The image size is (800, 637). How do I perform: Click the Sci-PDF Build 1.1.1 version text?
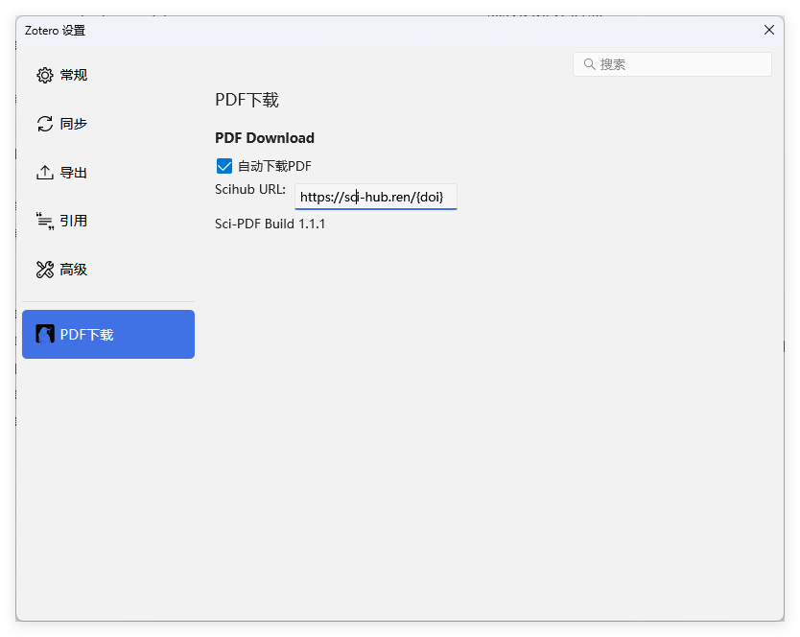pos(271,224)
